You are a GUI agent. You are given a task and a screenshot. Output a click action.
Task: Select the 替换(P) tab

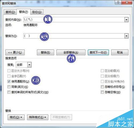pos(24,12)
